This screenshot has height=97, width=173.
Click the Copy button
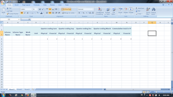click(x=10, y=11)
